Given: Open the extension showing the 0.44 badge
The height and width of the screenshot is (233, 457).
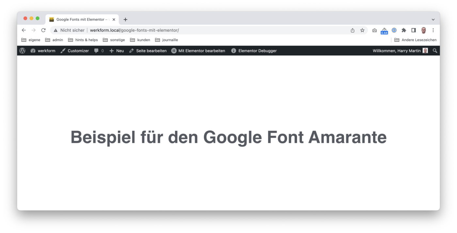Looking at the screenshot, I should click(384, 31).
